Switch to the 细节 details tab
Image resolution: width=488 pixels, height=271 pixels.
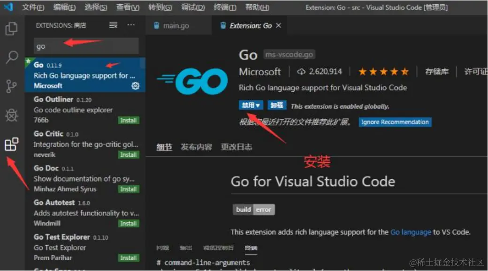[164, 147]
